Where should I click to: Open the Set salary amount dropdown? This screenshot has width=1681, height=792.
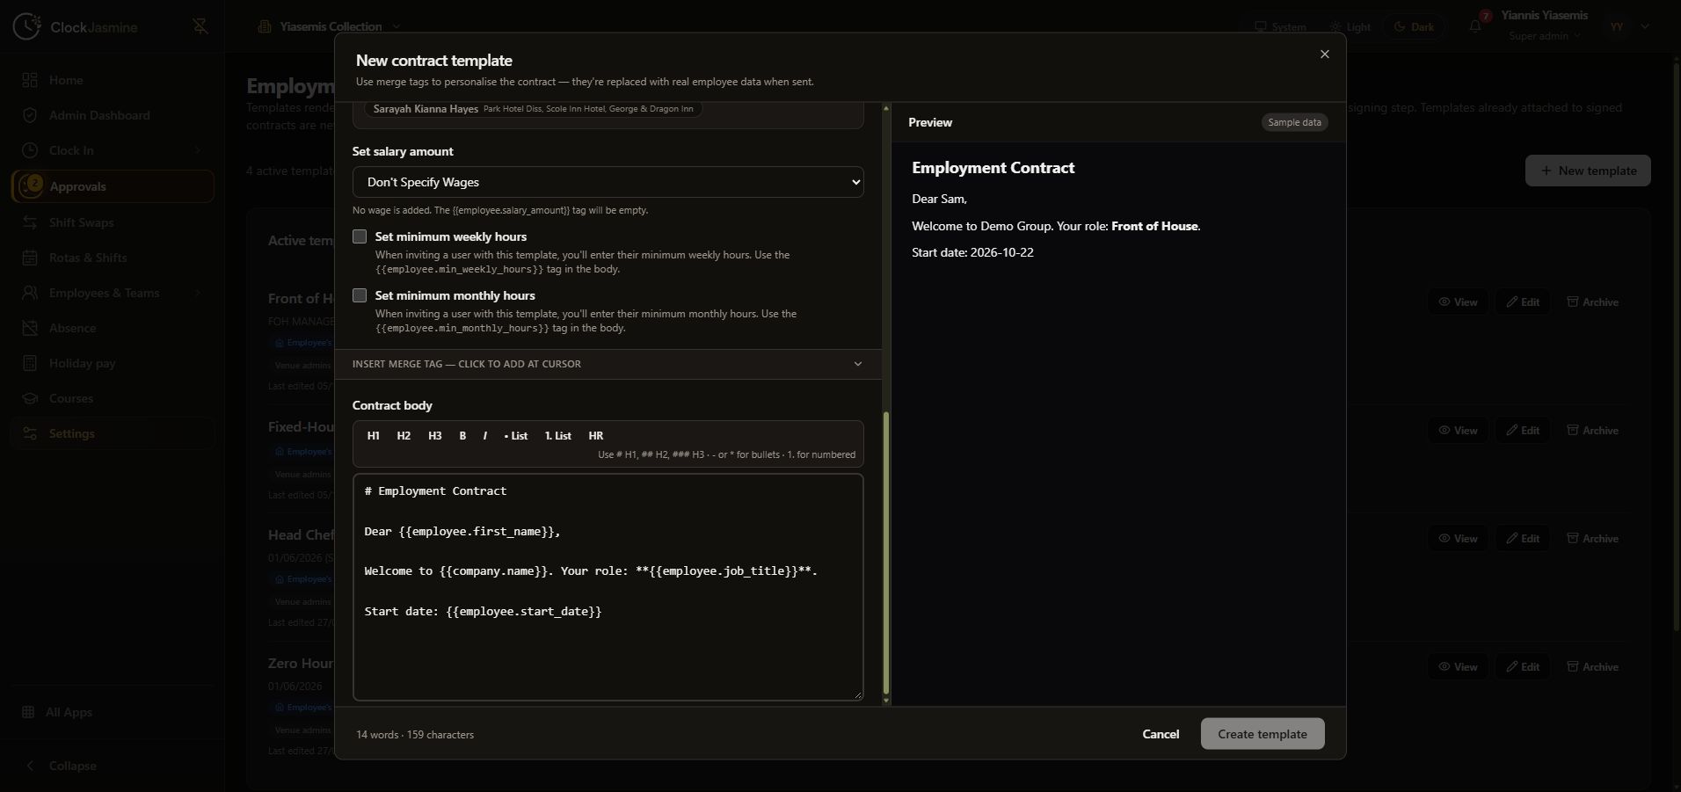[608, 182]
